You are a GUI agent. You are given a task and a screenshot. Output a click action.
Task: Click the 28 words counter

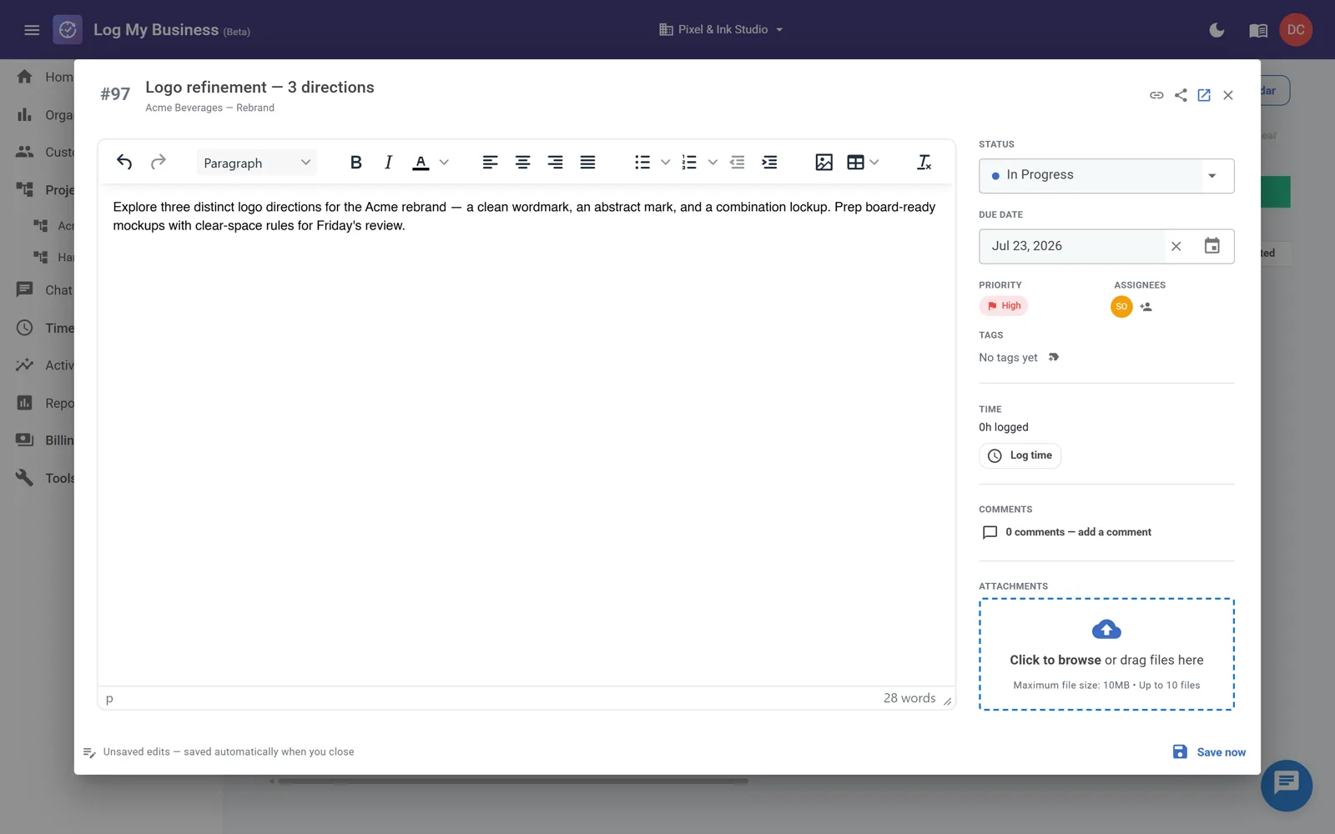tap(909, 698)
